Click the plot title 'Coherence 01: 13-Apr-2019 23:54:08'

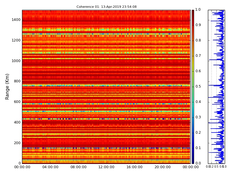(106, 7)
